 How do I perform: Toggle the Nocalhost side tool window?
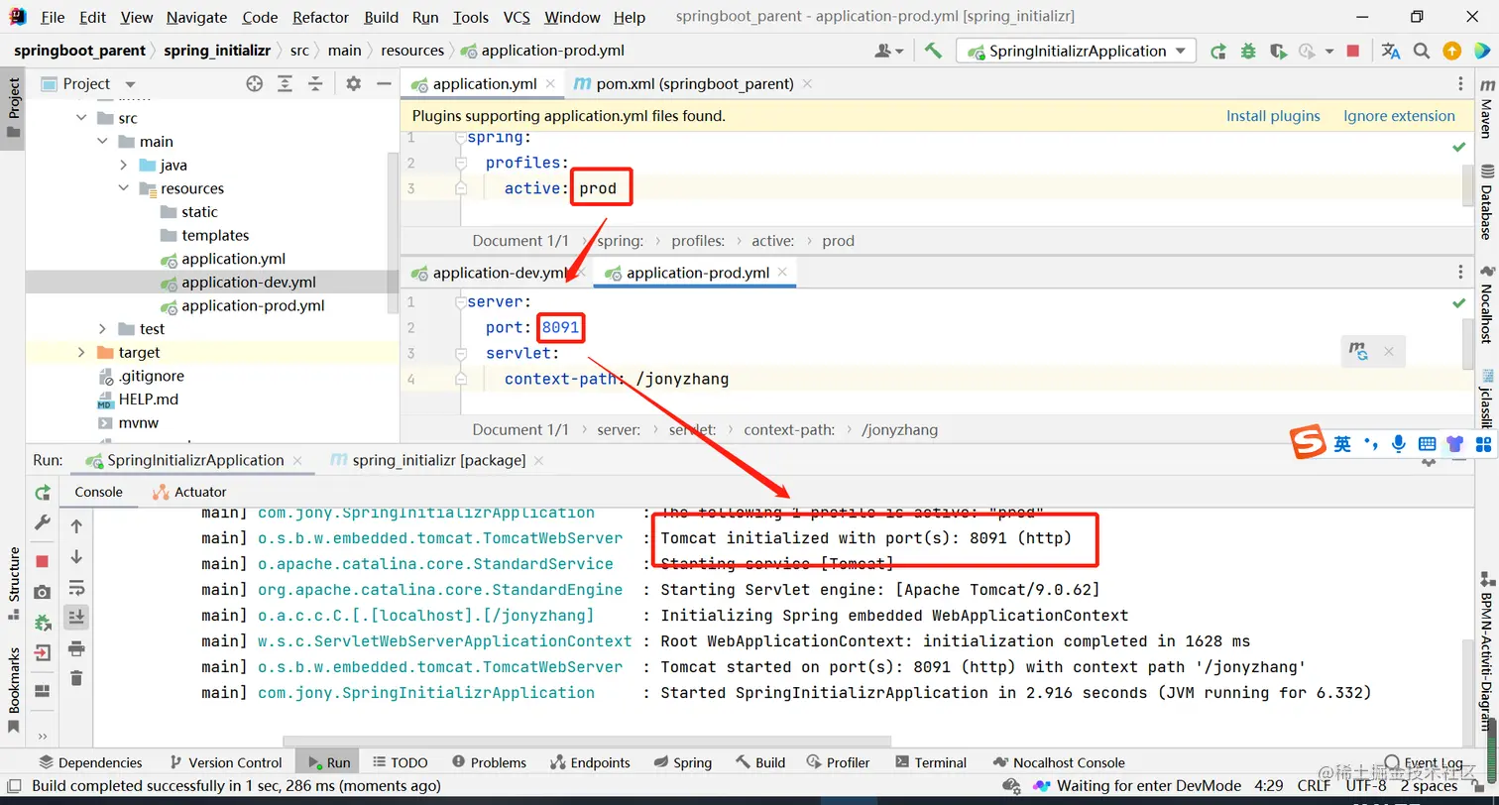pos(1487,304)
